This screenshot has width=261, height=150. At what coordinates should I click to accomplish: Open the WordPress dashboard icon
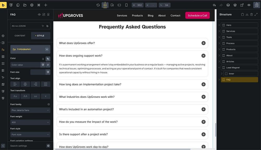[235, 5]
